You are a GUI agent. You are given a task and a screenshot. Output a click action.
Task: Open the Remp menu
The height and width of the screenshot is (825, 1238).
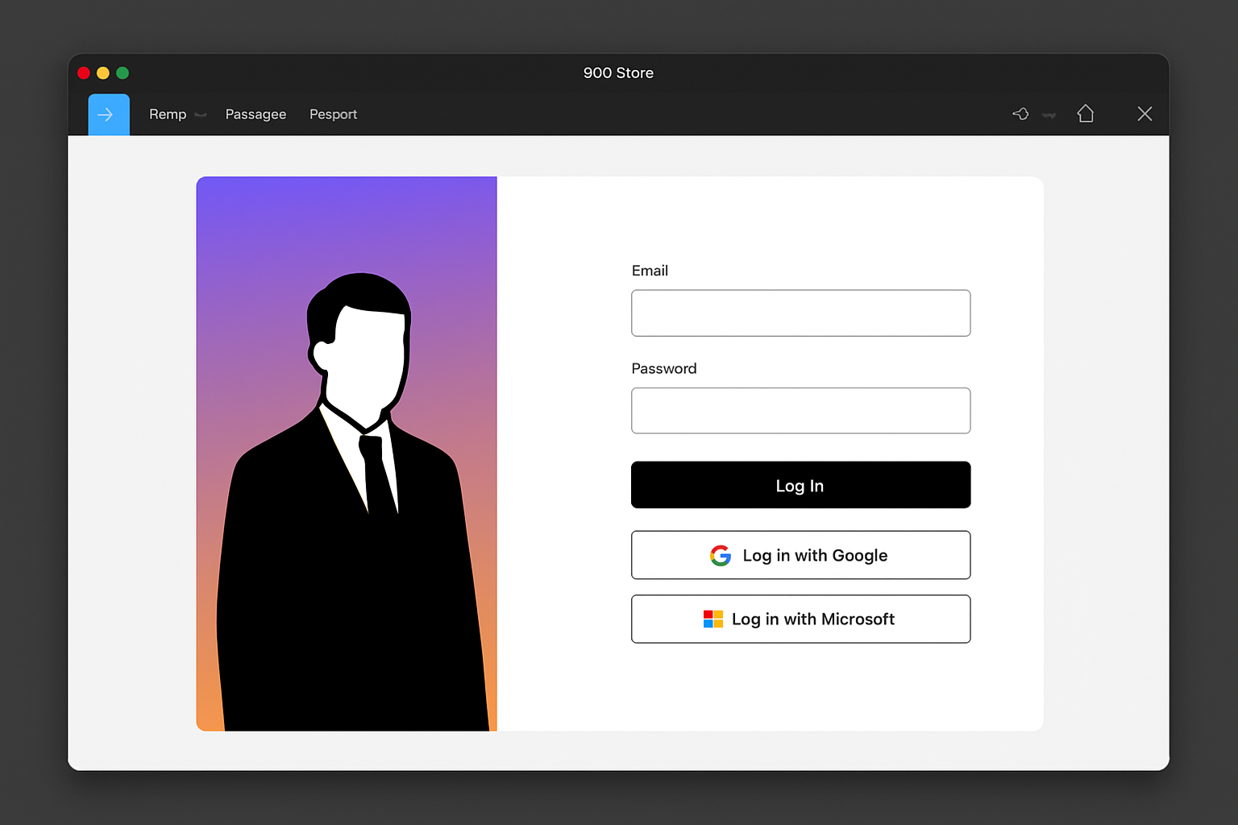[167, 114]
